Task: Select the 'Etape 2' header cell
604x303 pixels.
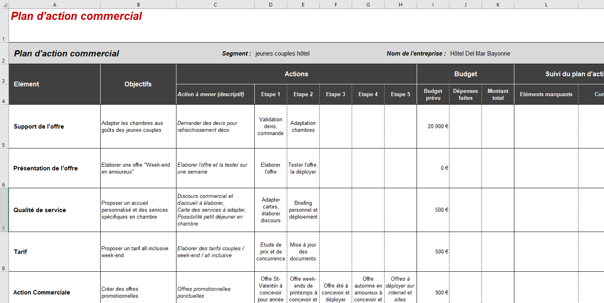Action: click(303, 94)
